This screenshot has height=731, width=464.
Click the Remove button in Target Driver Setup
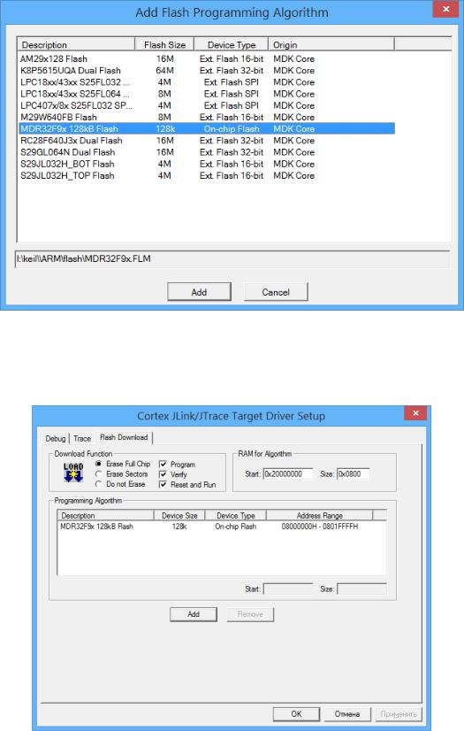(250, 614)
